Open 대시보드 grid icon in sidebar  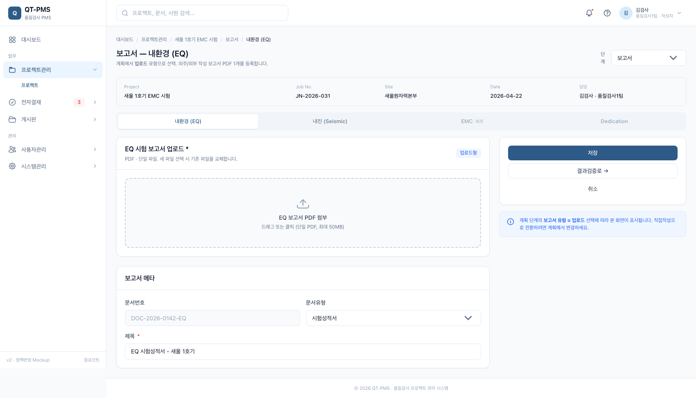pyautogui.click(x=12, y=40)
